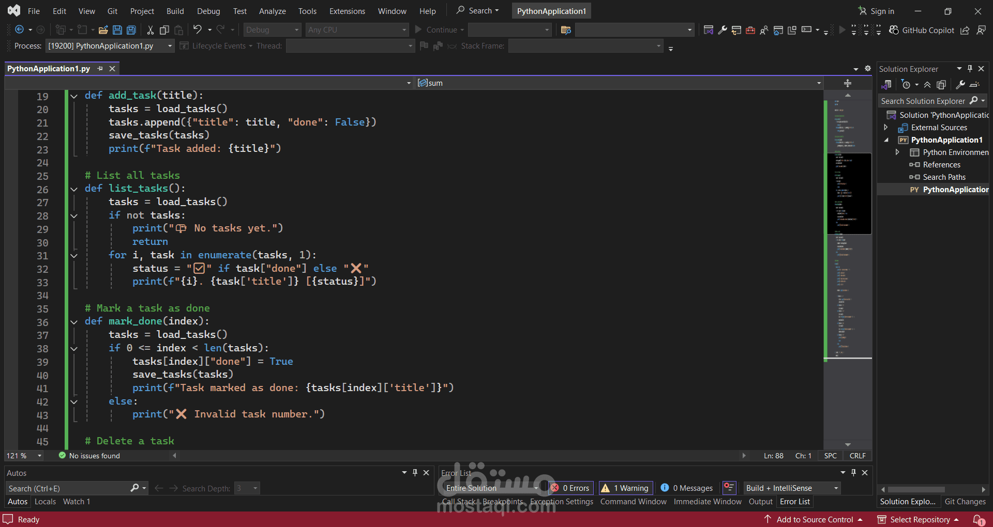Open the Debug menu

click(x=208, y=11)
